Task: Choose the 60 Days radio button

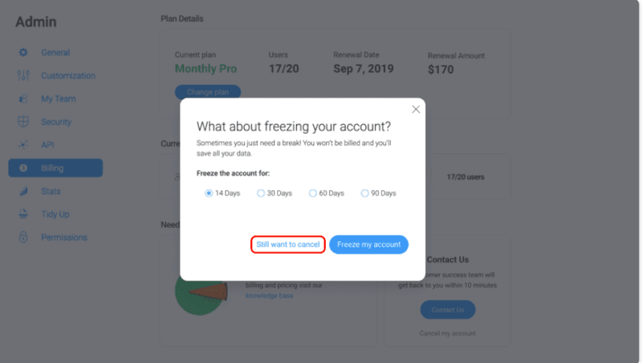Action: 313,193
